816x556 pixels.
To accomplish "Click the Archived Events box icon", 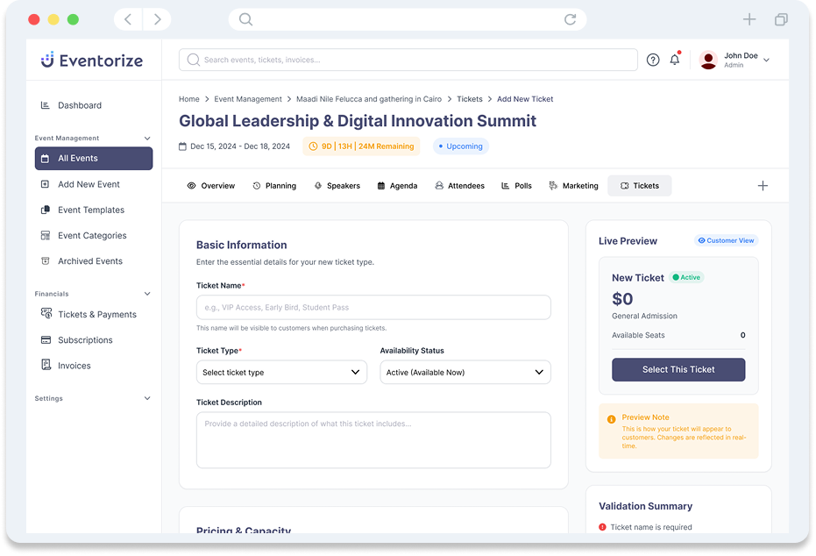I will (46, 261).
